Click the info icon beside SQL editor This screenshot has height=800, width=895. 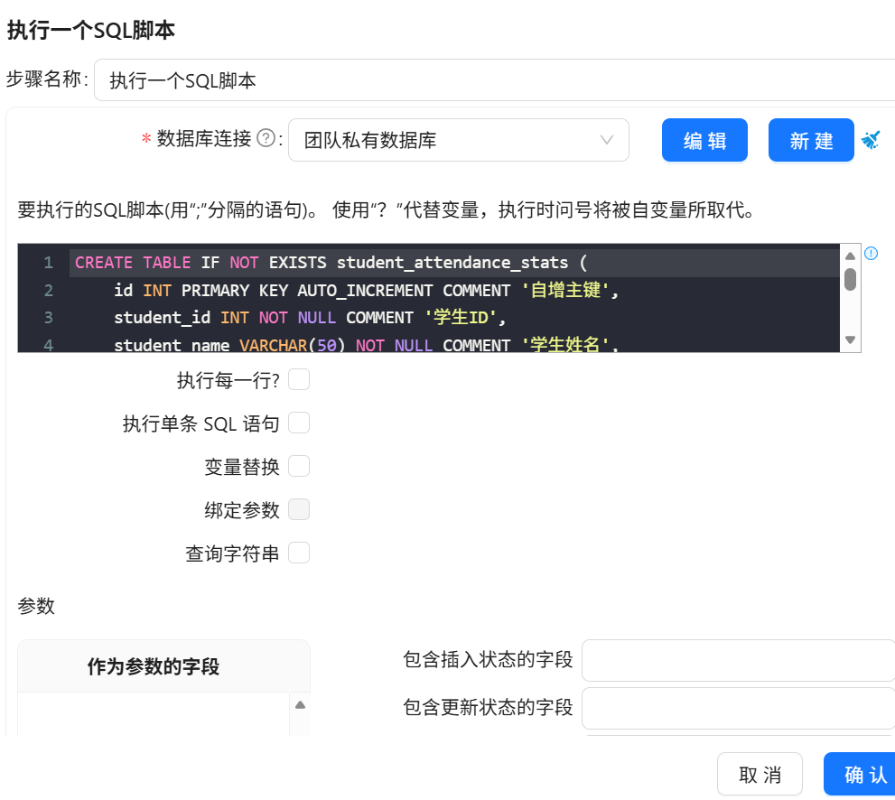pos(871,254)
